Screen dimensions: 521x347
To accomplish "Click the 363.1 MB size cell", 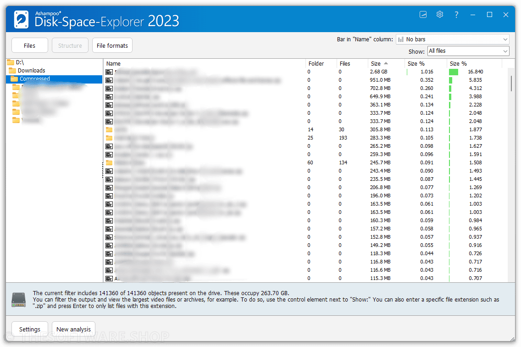I will [380, 105].
